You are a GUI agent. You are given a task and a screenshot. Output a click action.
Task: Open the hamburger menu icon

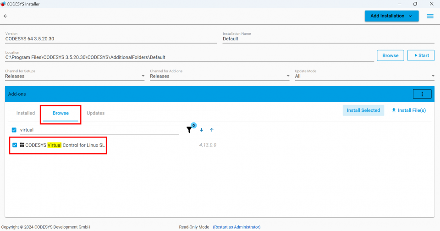click(430, 16)
